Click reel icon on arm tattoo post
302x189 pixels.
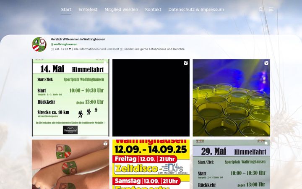105,143
